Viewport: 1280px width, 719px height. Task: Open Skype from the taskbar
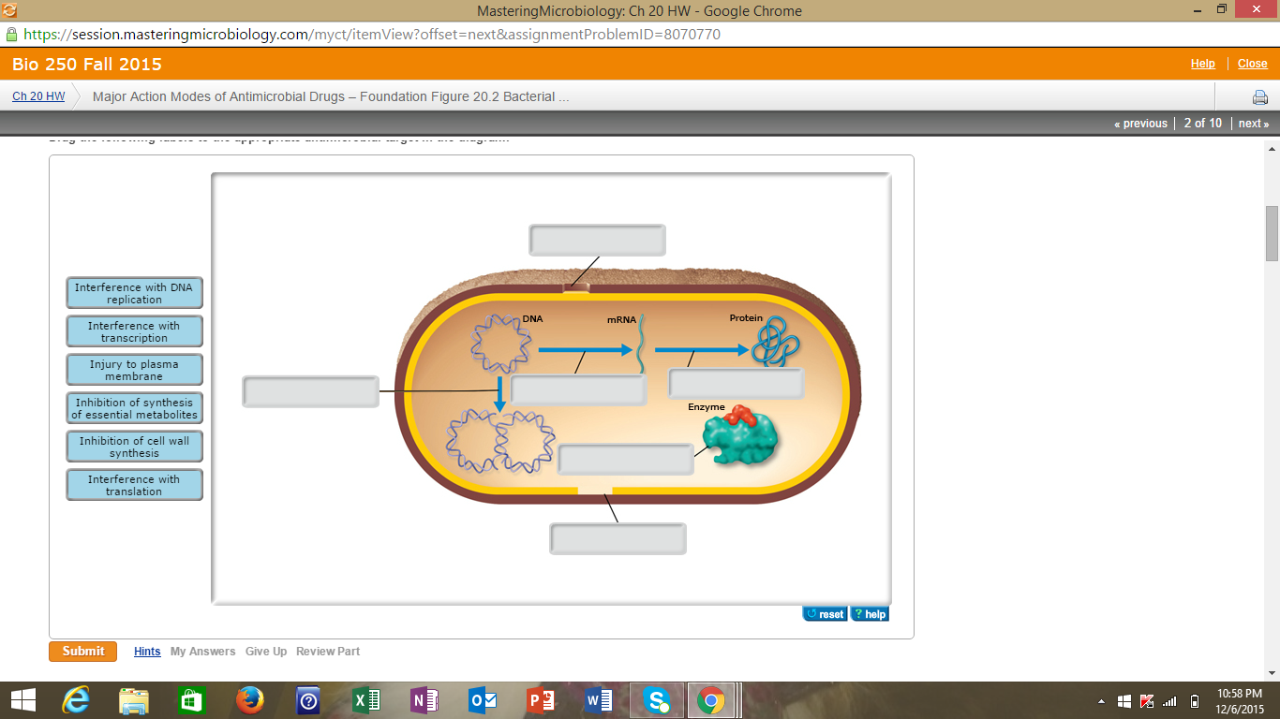[x=657, y=699]
